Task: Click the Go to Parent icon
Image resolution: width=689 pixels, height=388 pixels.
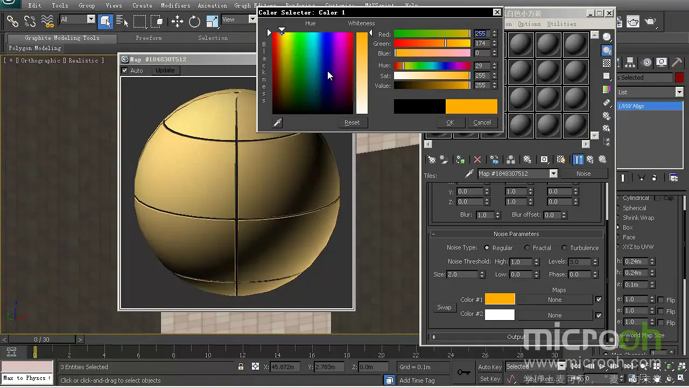Action: click(590, 160)
